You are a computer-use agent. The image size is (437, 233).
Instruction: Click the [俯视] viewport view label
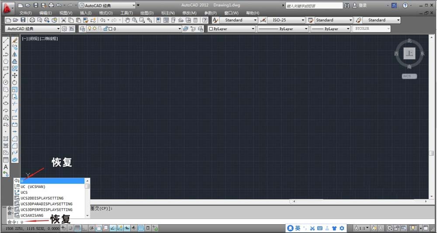click(34, 39)
